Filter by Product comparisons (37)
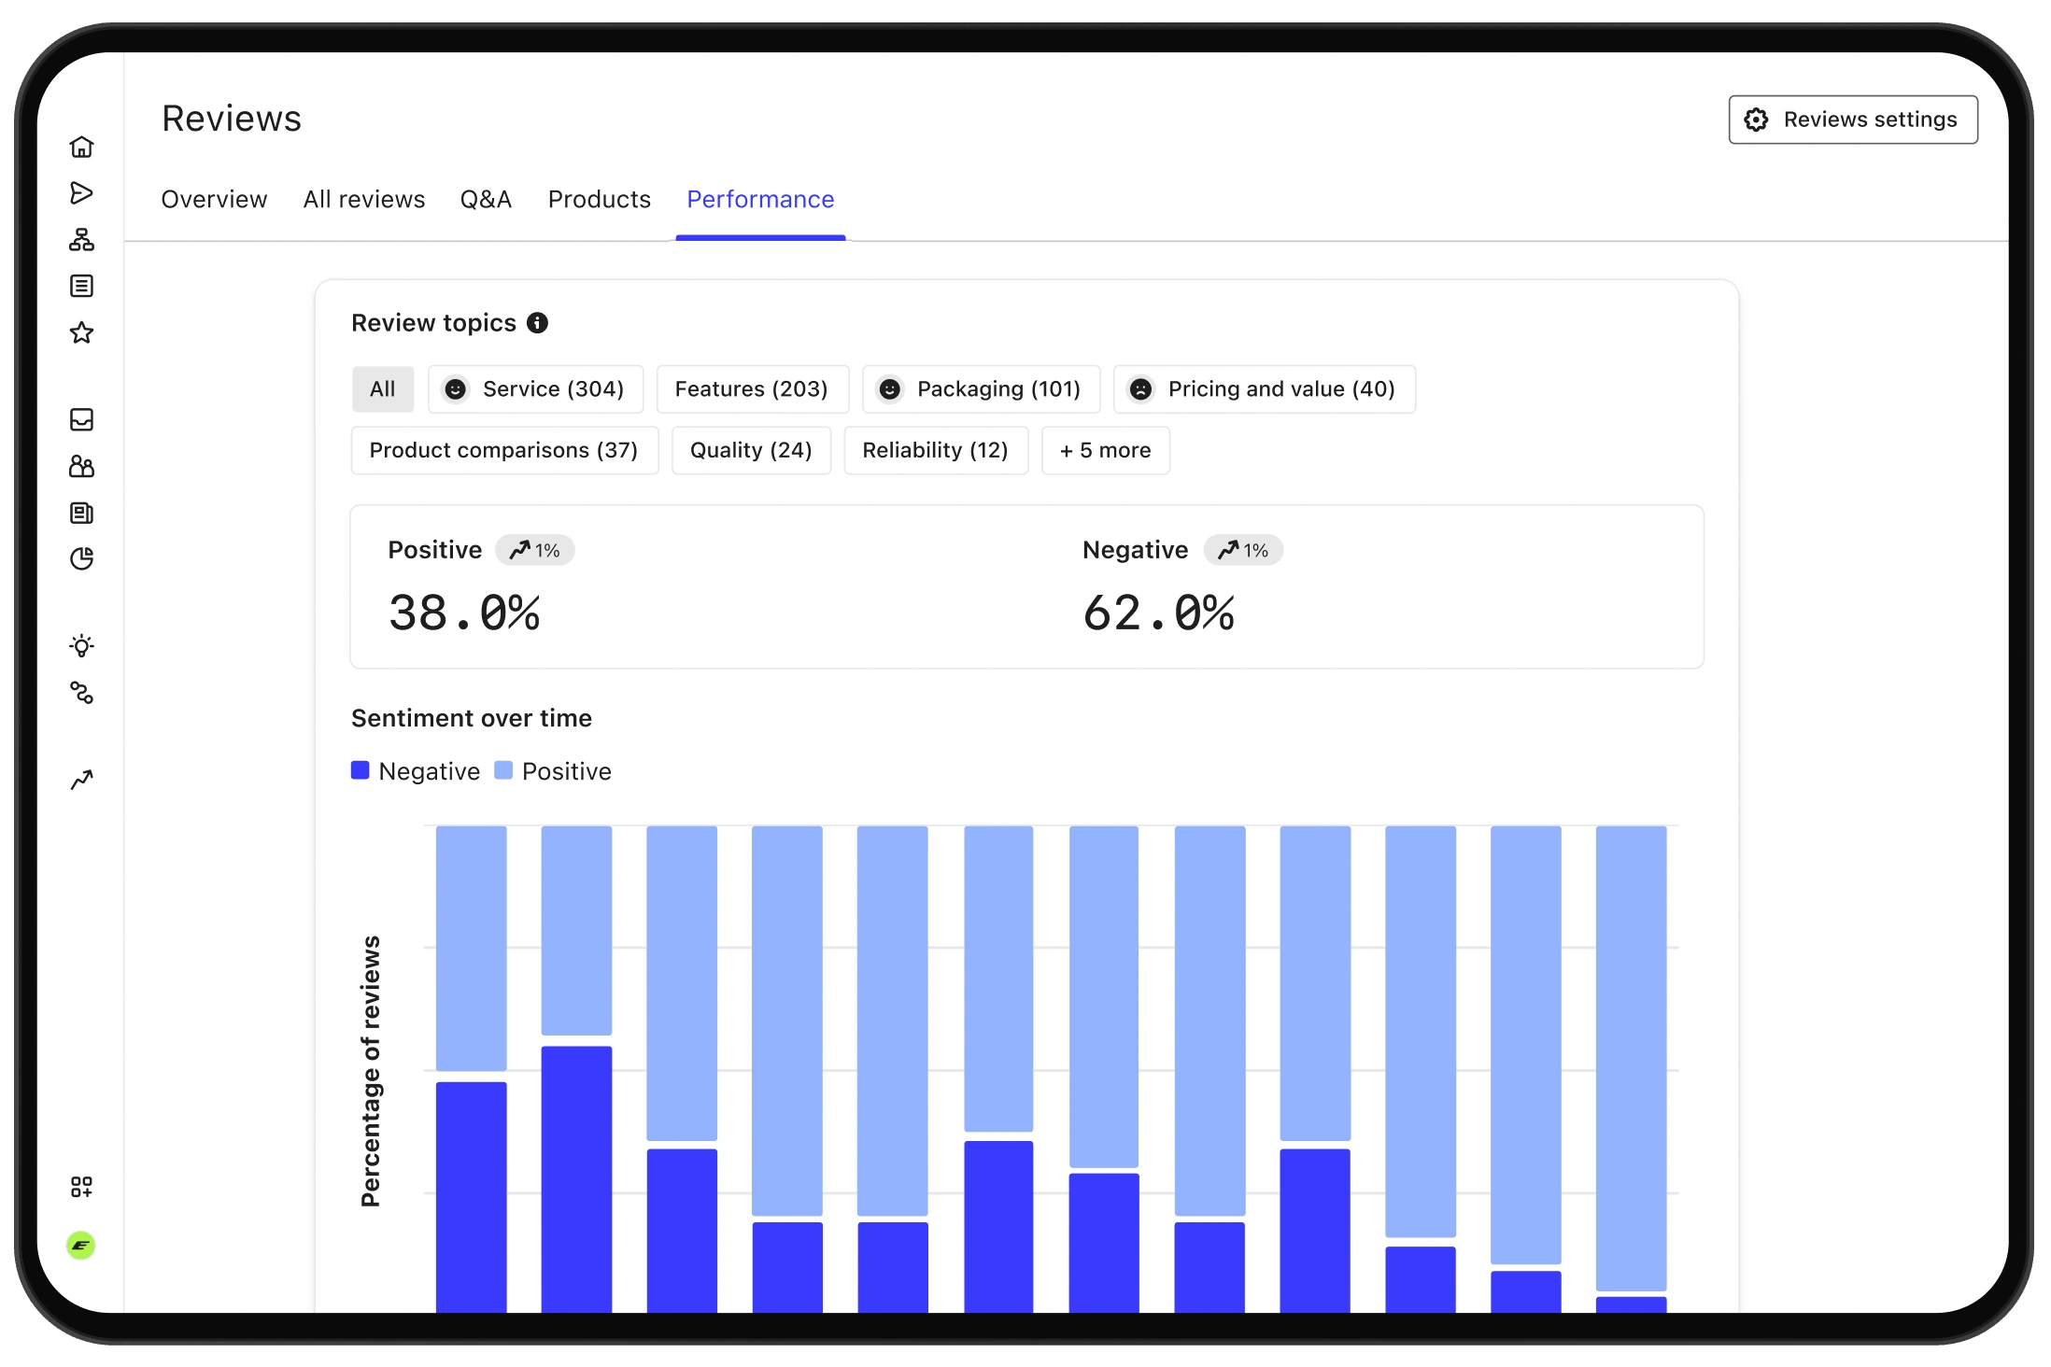The width and height of the screenshot is (2051, 1367). pyautogui.click(x=504, y=451)
